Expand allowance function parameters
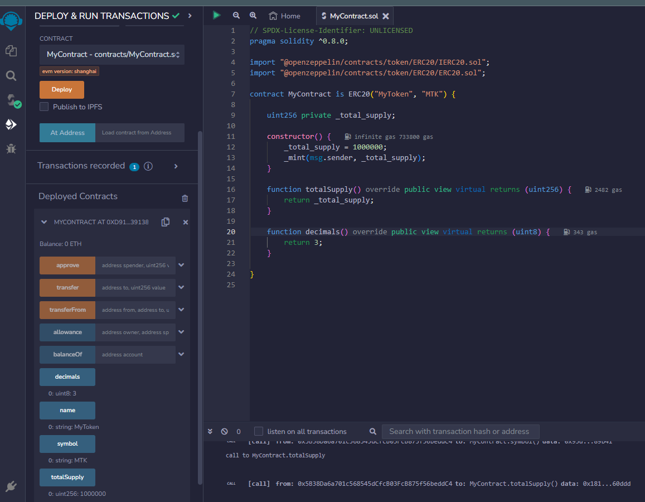The height and width of the screenshot is (502, 645). 181,332
